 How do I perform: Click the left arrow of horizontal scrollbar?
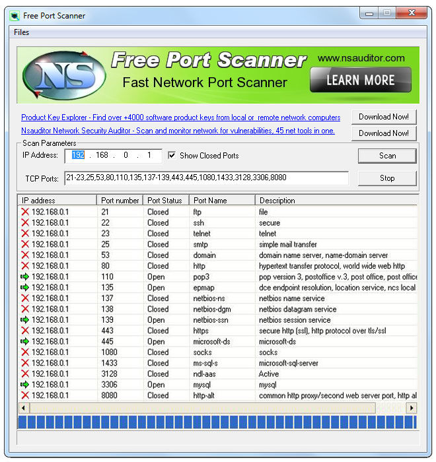(24, 408)
